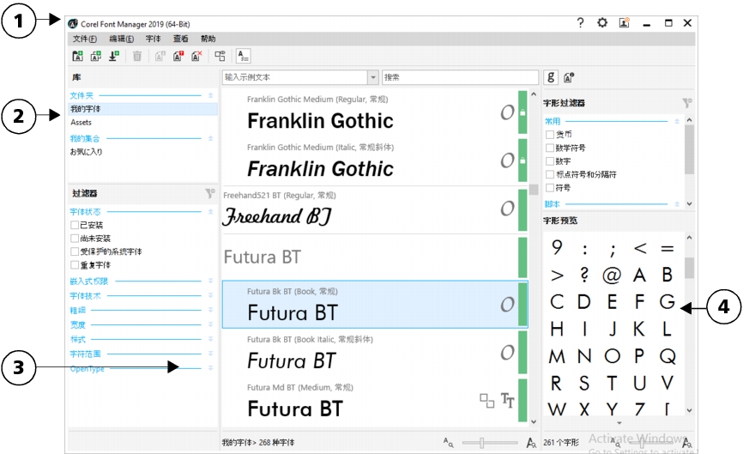The height and width of the screenshot is (454, 749).
Task: Check the 重复字体 filter checkbox
Action: 74,265
